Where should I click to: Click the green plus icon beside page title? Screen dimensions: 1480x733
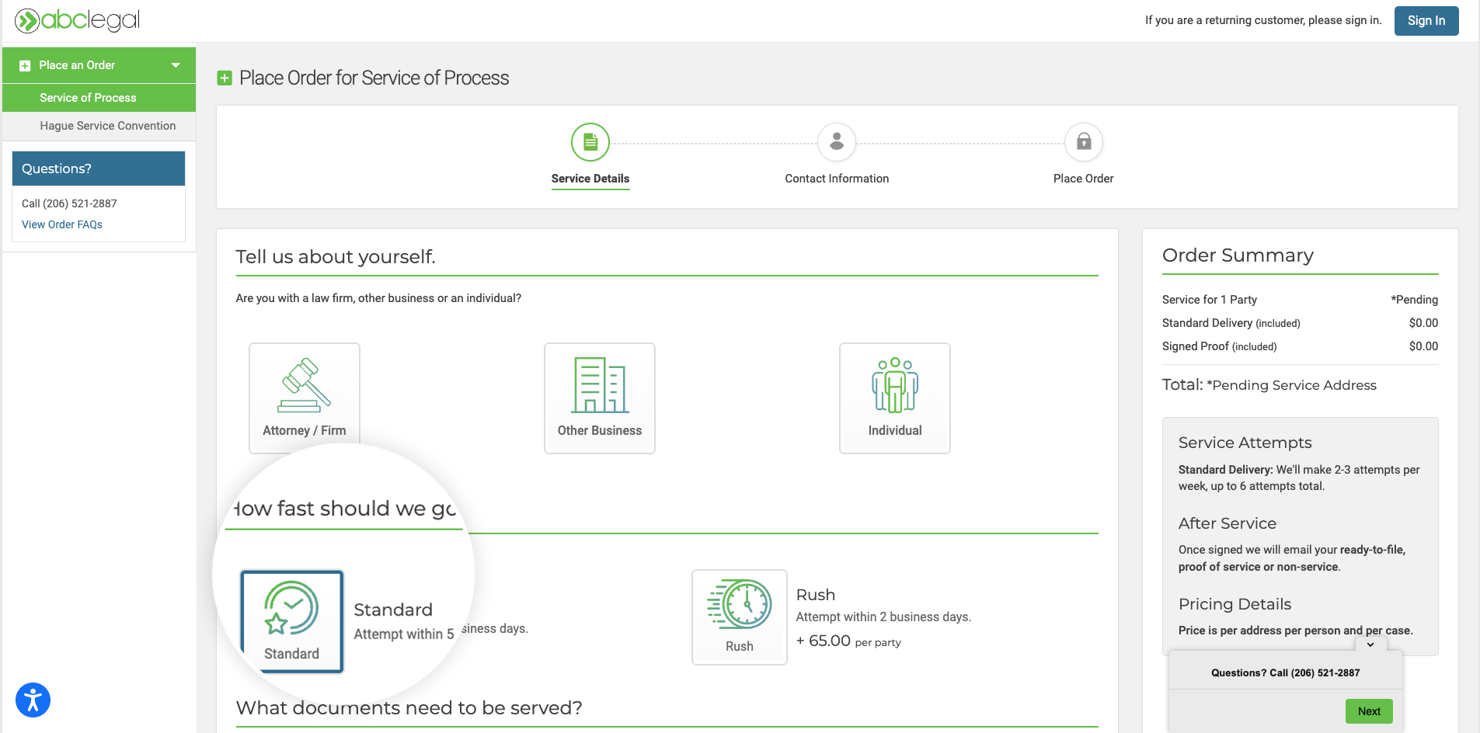point(225,78)
